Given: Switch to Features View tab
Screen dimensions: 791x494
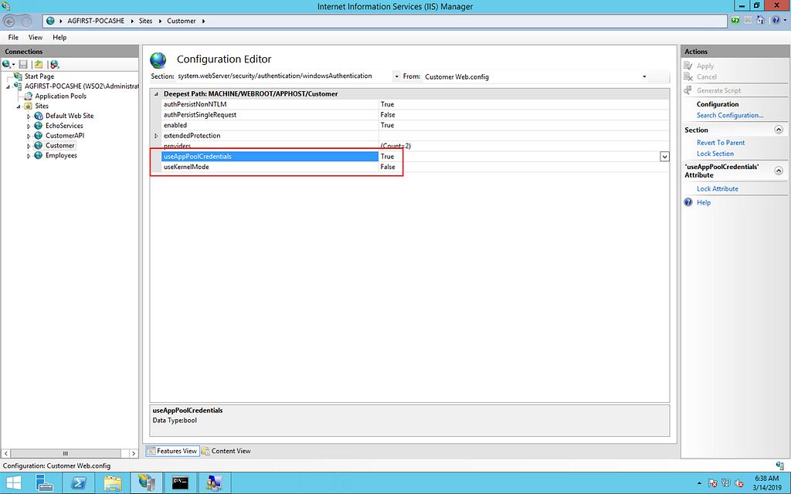Looking at the screenshot, I should coord(172,451).
